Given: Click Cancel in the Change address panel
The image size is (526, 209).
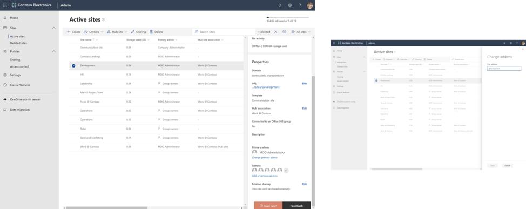Looking at the screenshot, I should pyautogui.click(x=507, y=166).
